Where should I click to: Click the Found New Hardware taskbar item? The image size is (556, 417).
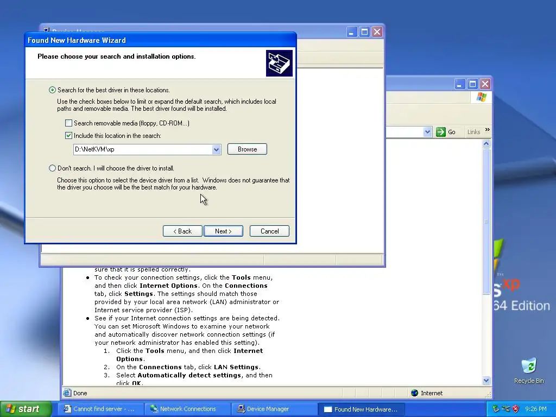coord(361,409)
